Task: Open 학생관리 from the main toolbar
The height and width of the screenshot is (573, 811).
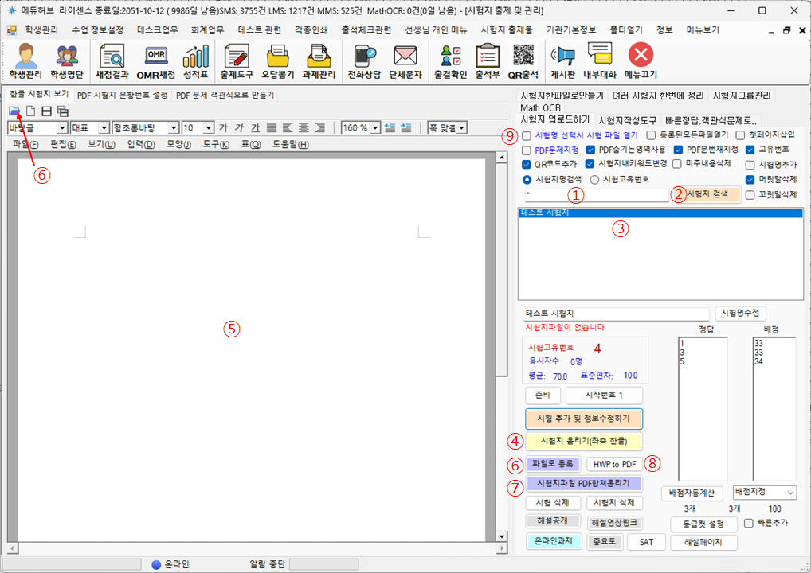Action: (25, 61)
